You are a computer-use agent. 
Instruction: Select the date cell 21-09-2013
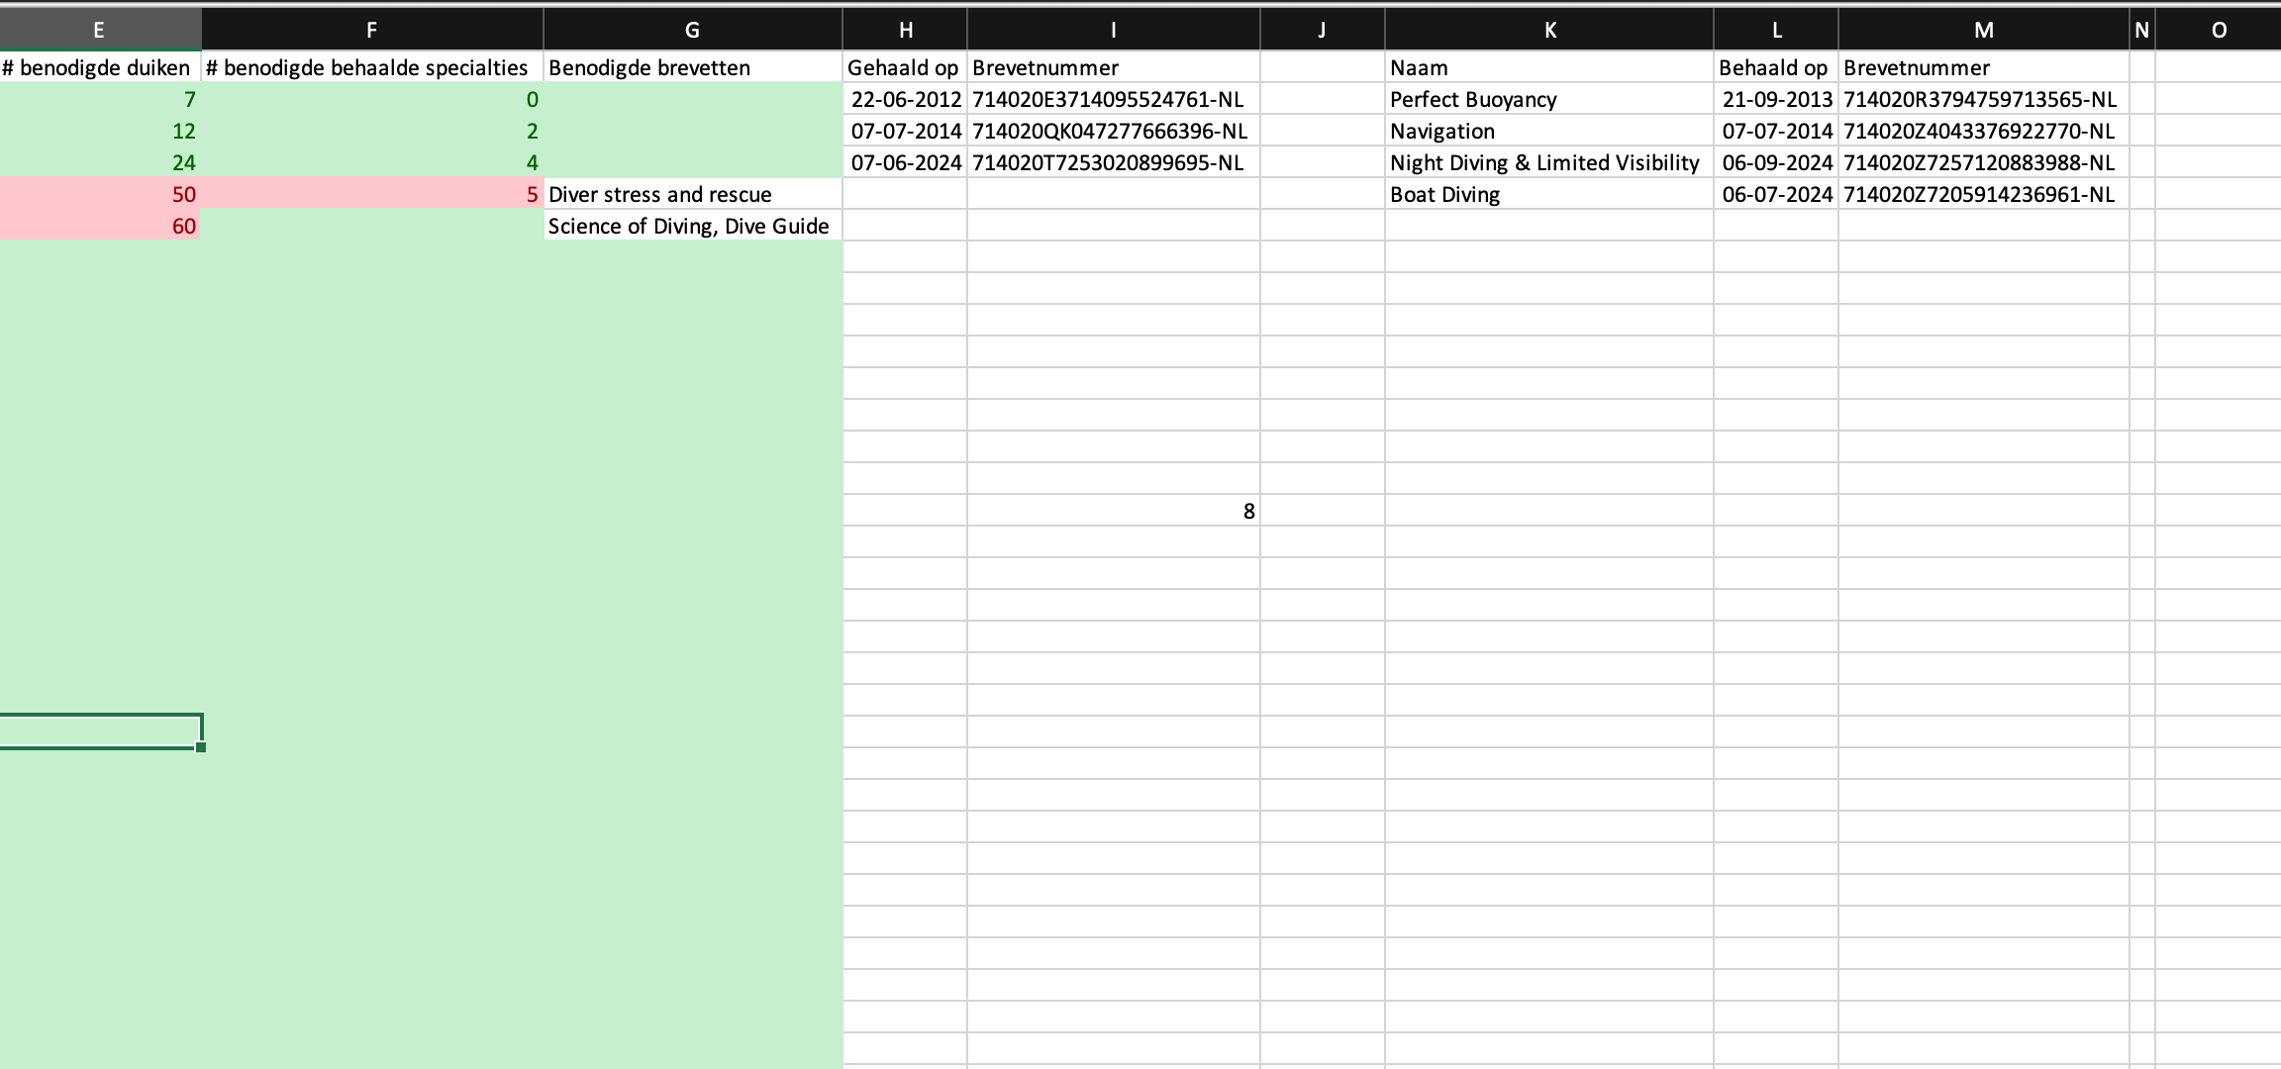[1776, 99]
